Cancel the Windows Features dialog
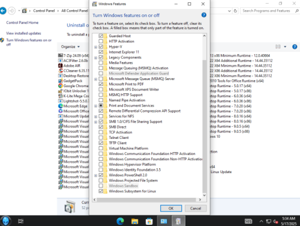The image size is (300, 226). point(196,209)
